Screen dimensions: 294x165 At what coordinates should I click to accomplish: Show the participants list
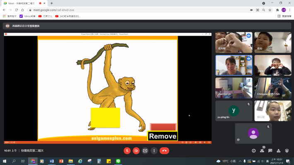coord(262,151)
